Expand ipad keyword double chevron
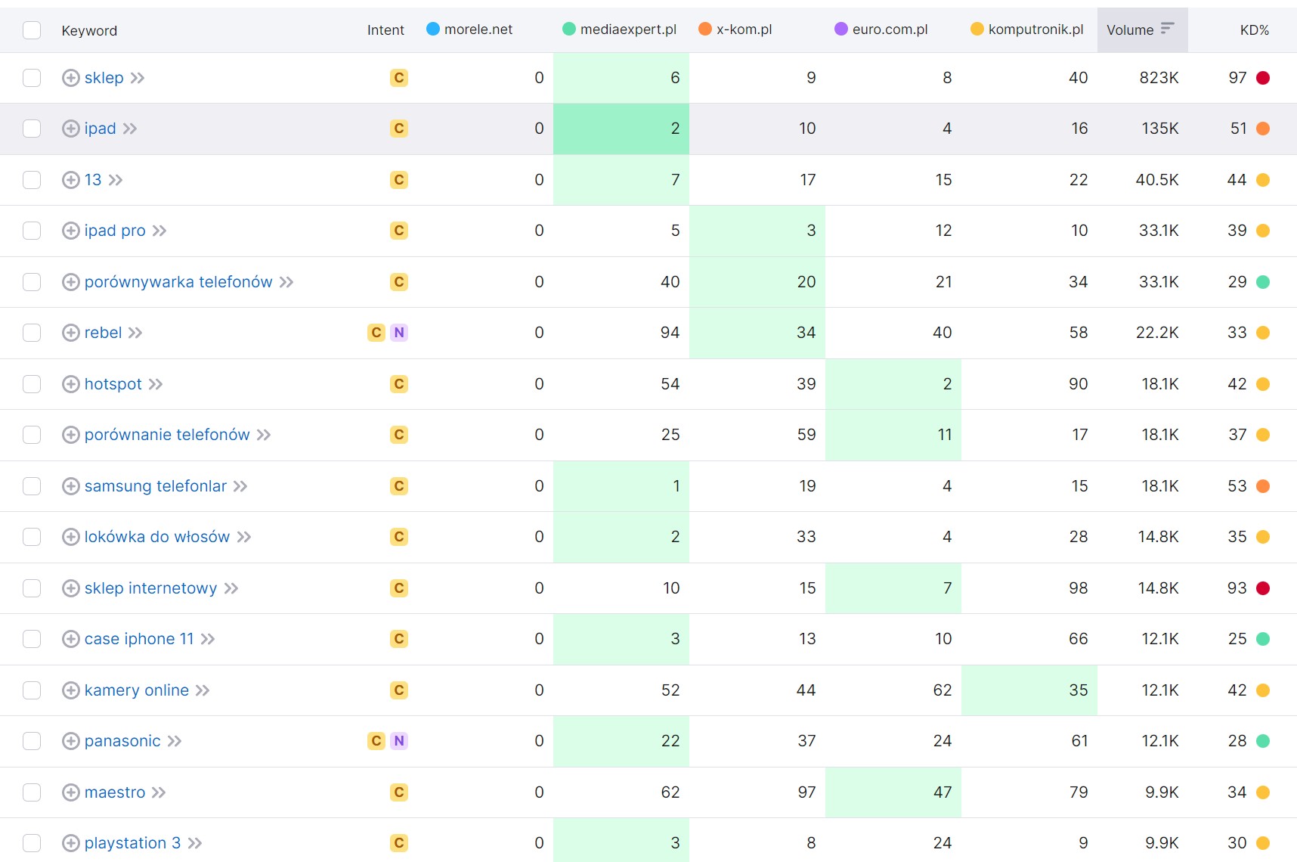1297x862 pixels. (x=130, y=129)
